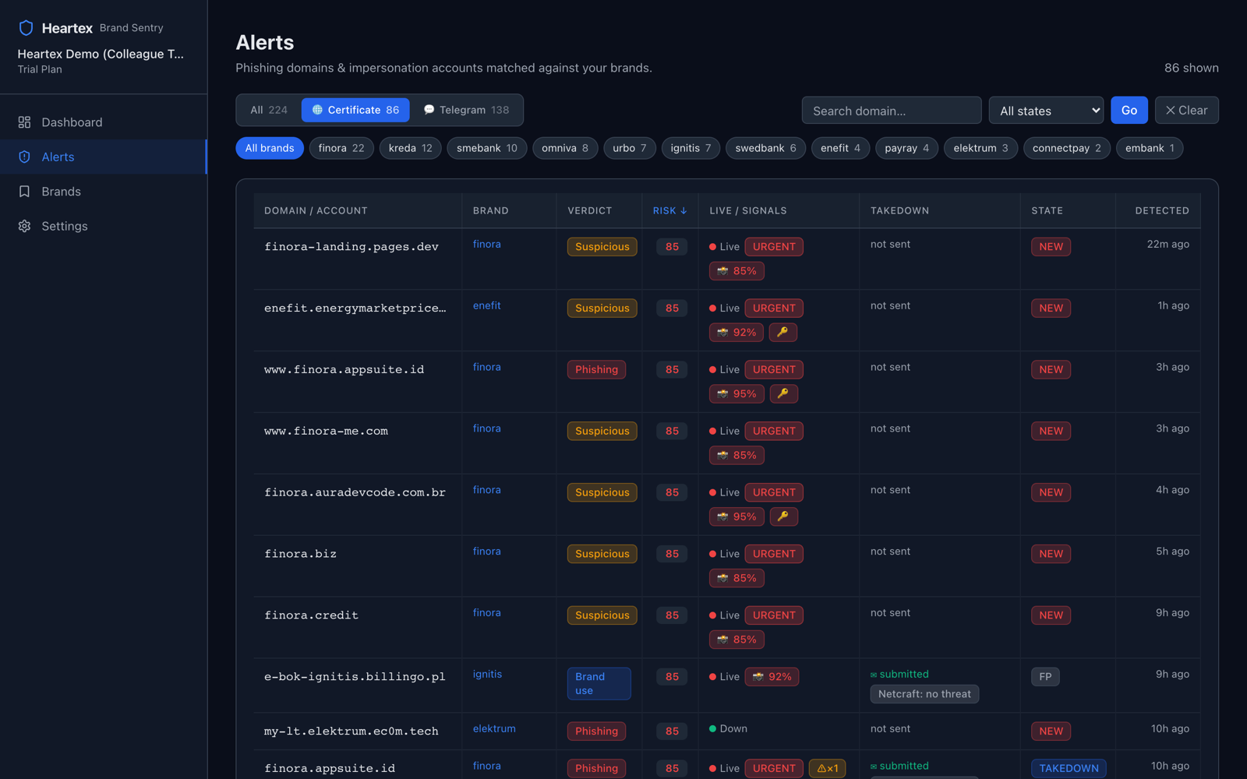Switch to the Telegram 138 tab
Screen dimensions: 1247x779
(x=466, y=110)
